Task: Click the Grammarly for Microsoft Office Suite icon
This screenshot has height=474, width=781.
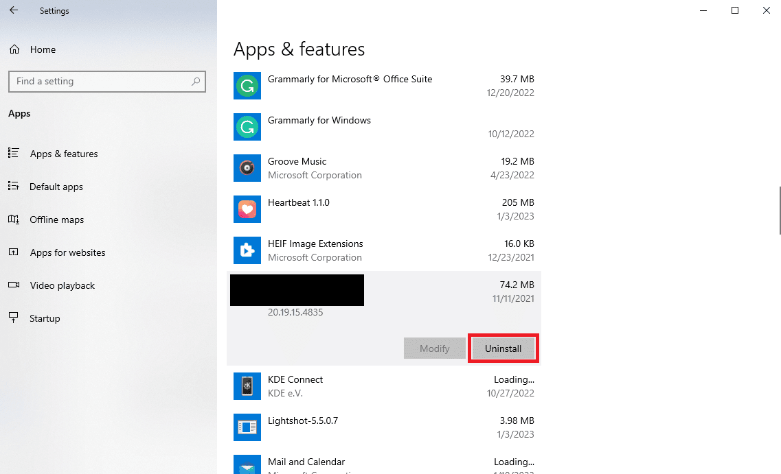Action: (247, 86)
